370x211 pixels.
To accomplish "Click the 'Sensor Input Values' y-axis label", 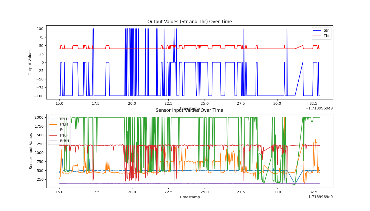I will pyautogui.click(x=31, y=151).
